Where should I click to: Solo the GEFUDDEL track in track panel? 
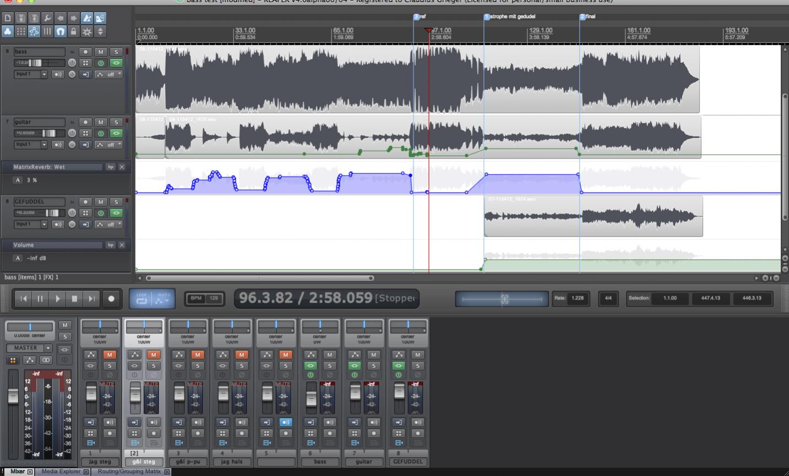click(x=116, y=202)
